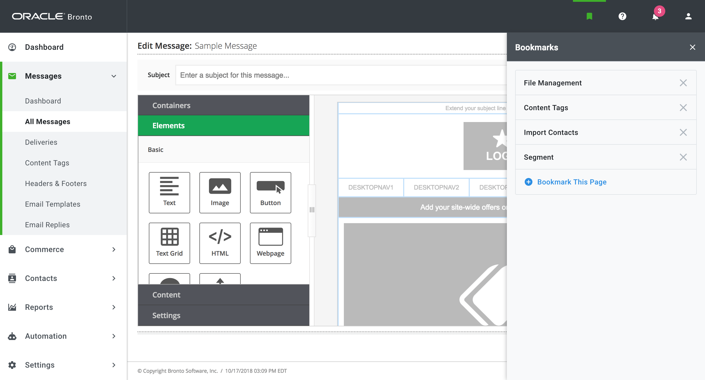This screenshot has width=705, height=380.
Task: Click the help question mark icon
Action: [622, 17]
